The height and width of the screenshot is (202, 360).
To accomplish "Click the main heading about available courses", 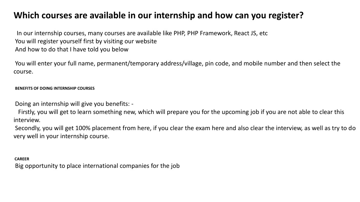I will [x=159, y=15].
